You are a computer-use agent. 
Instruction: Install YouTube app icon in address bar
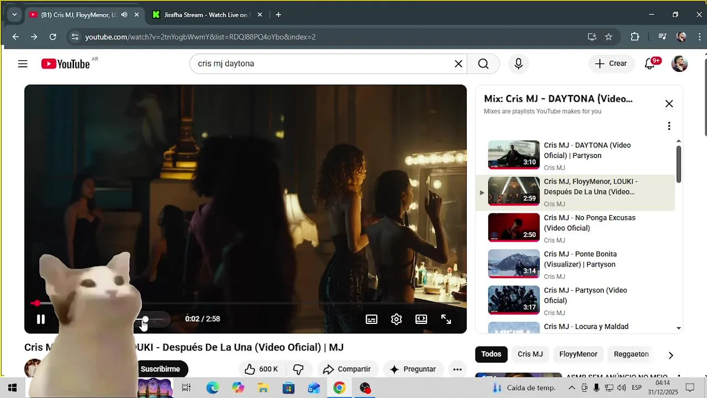pos(592,37)
